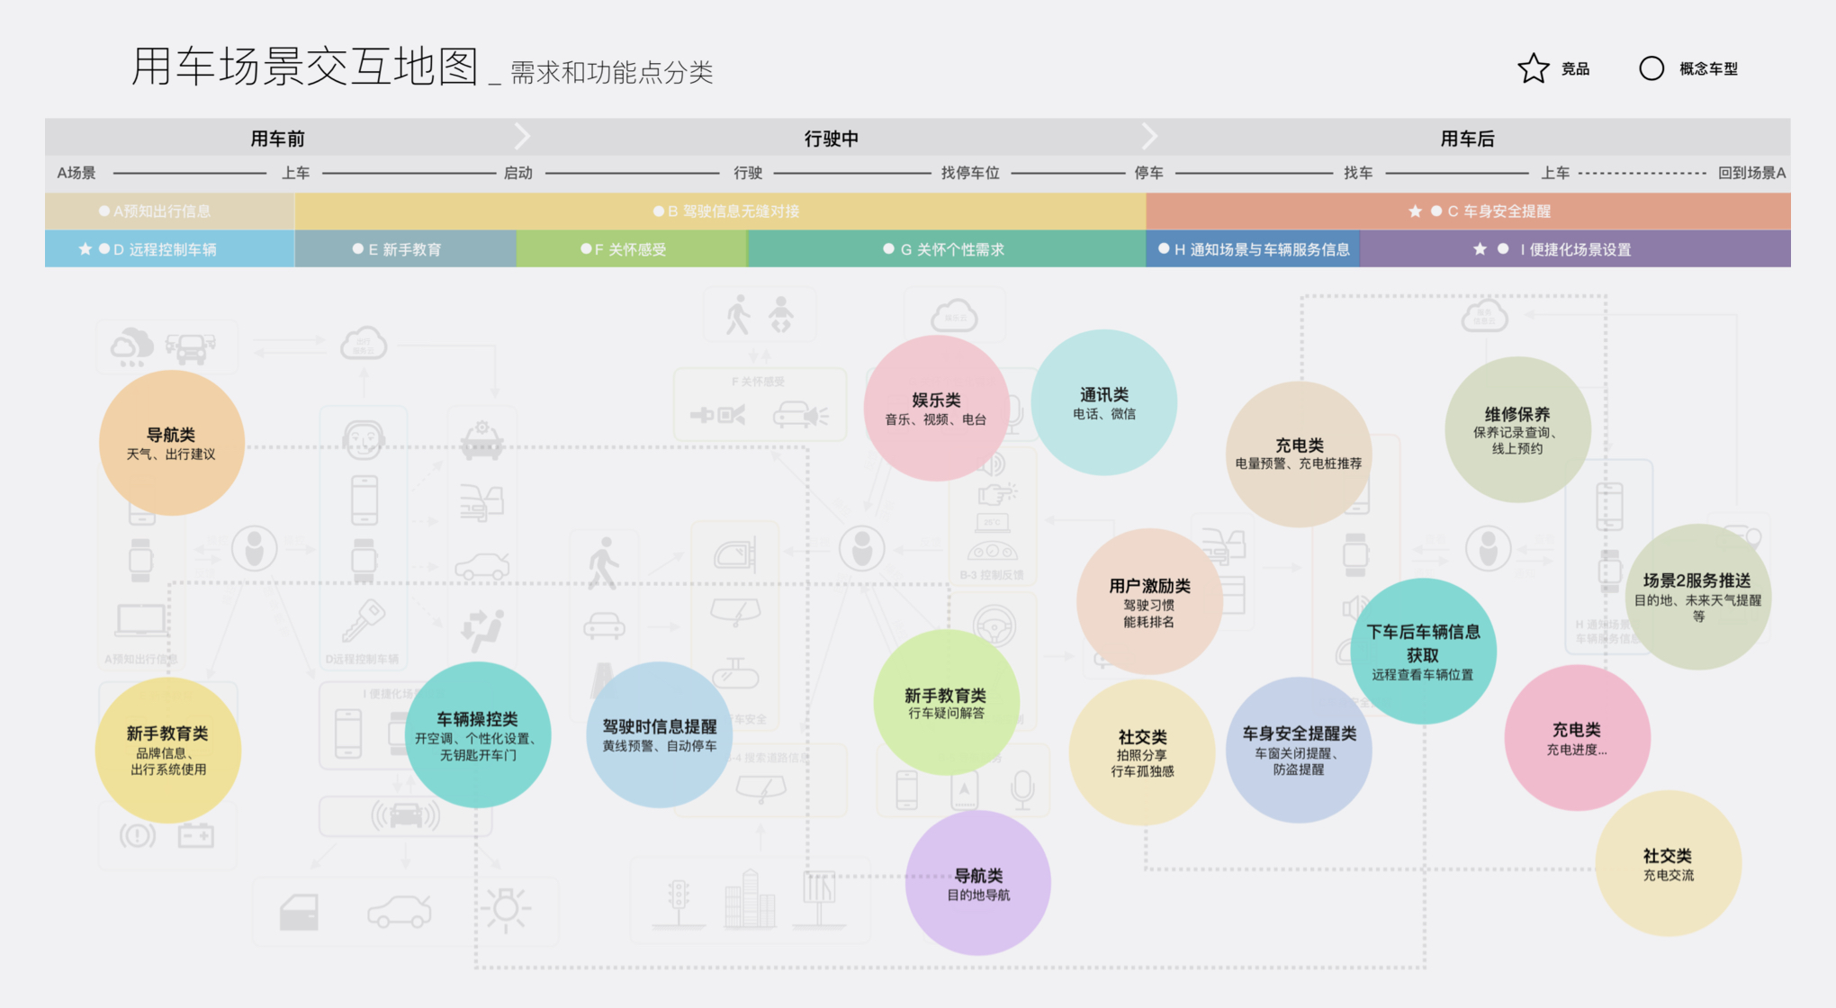Select the H 通知场景与车辆服务信息 bar label
This screenshot has width=1836, height=1008.
point(1262,249)
